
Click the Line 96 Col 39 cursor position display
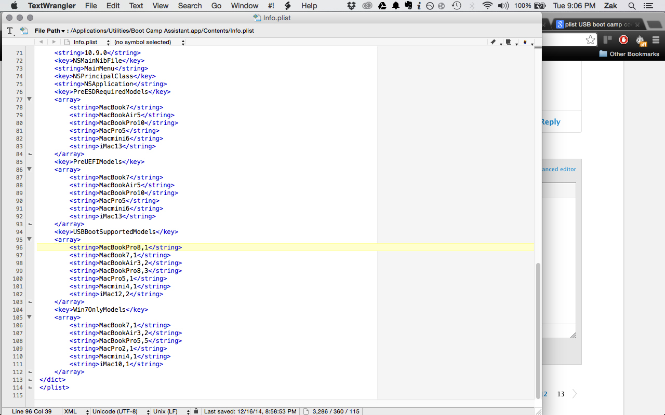click(32, 411)
